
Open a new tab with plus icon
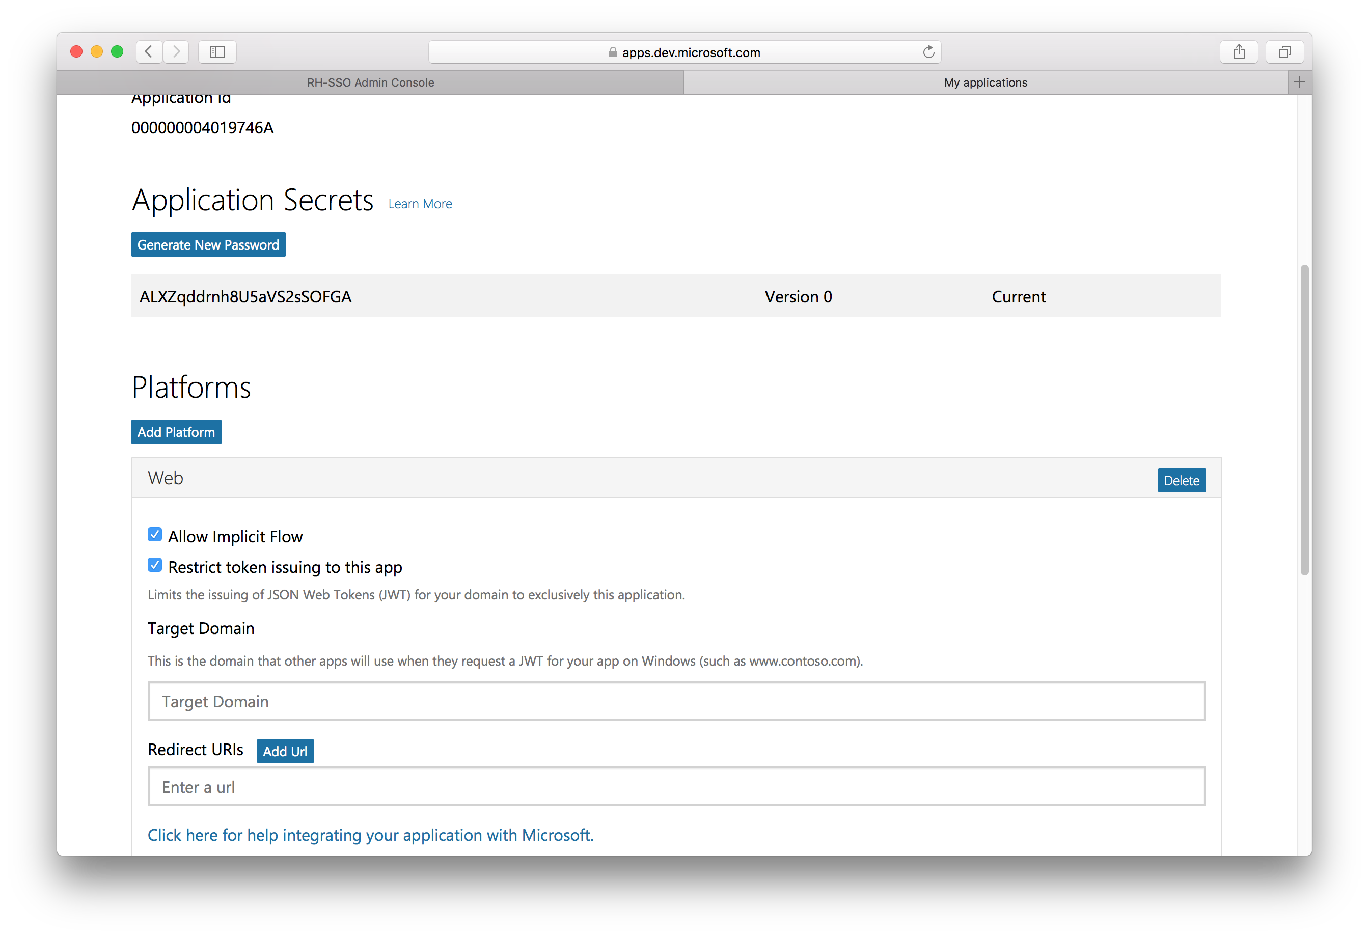click(x=1300, y=82)
